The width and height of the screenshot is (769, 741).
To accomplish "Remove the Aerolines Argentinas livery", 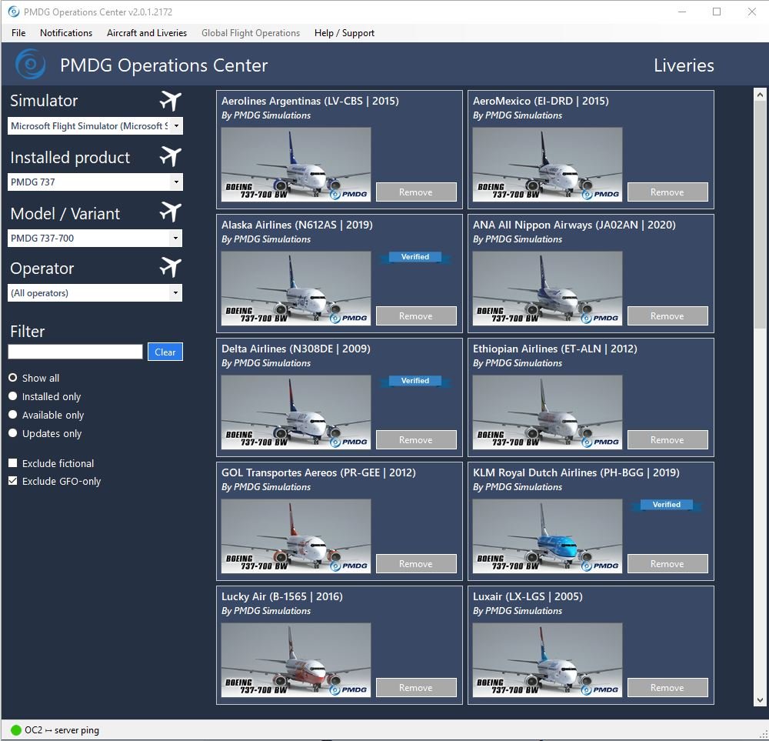I will [416, 192].
